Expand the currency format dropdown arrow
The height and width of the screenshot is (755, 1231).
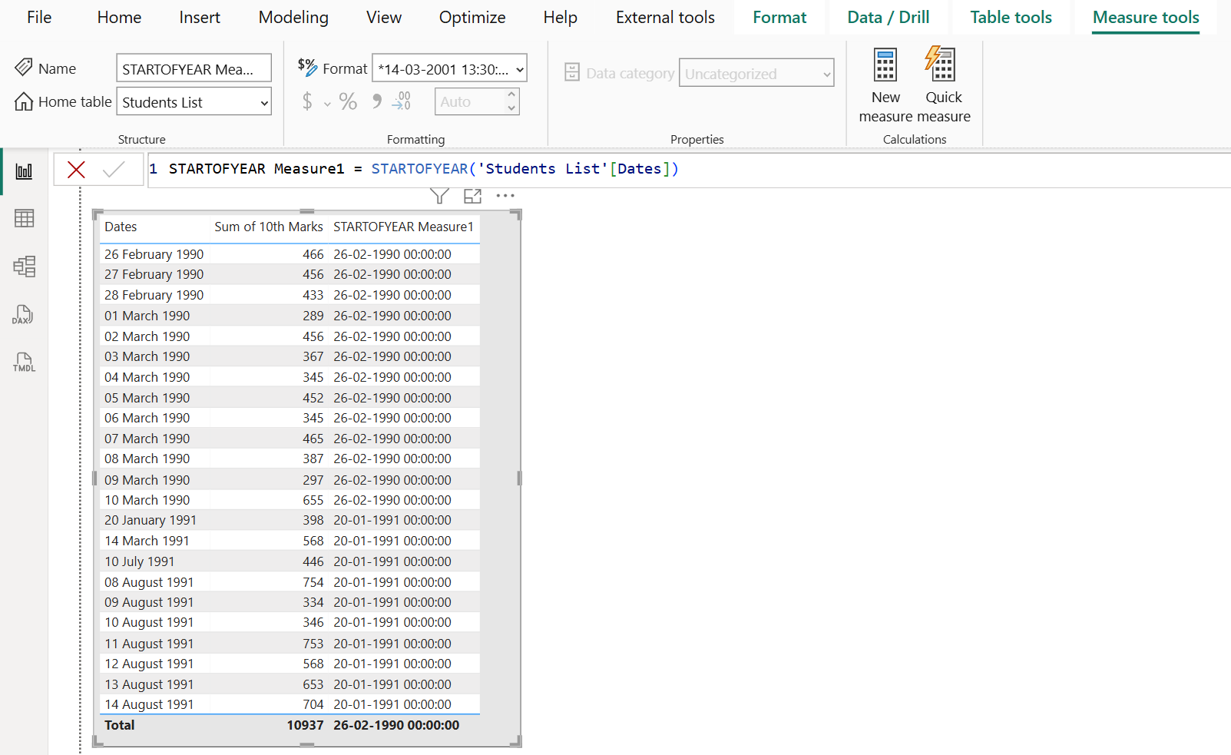tap(327, 103)
